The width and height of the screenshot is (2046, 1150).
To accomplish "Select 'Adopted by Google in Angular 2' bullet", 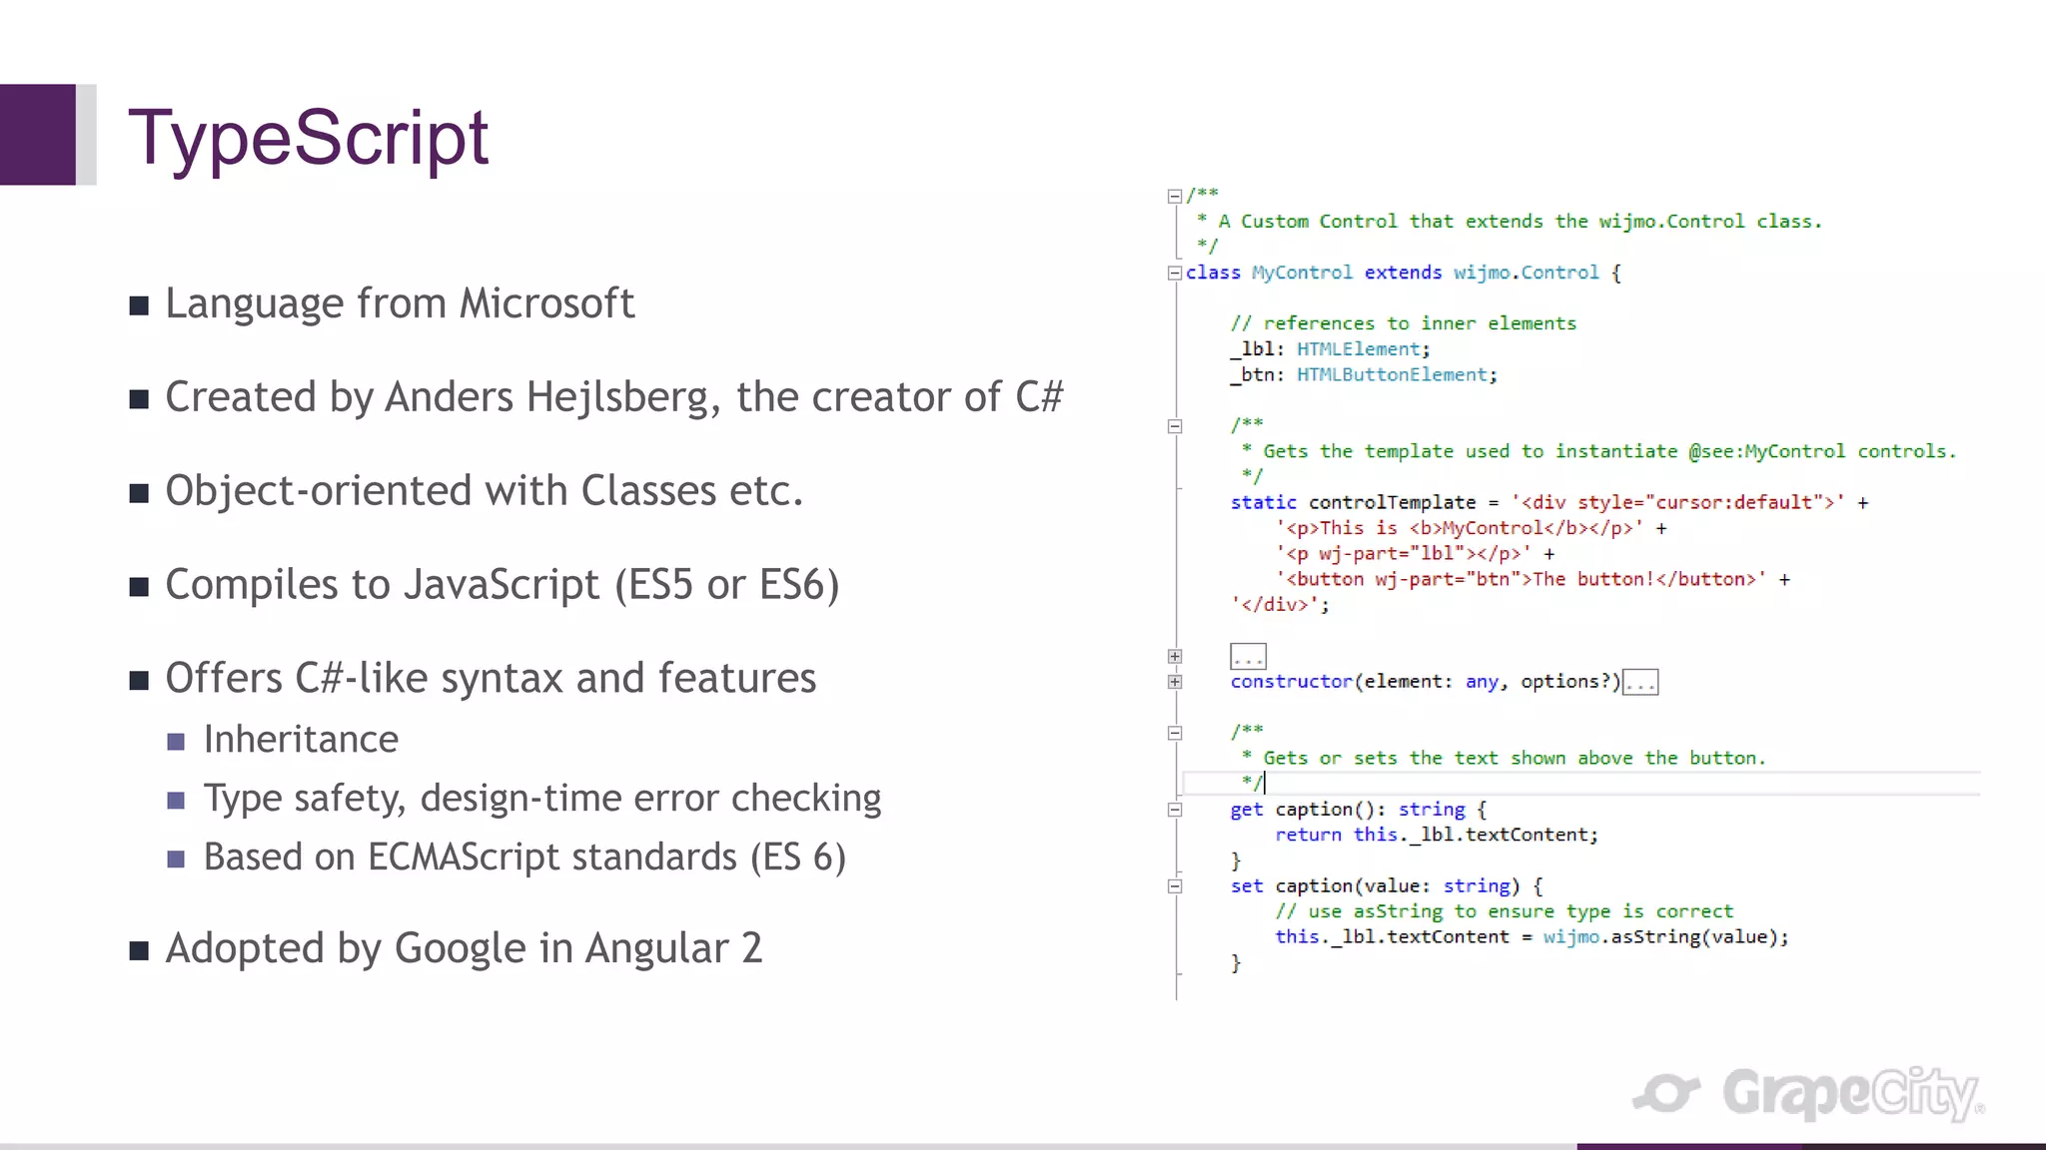I will (464, 948).
